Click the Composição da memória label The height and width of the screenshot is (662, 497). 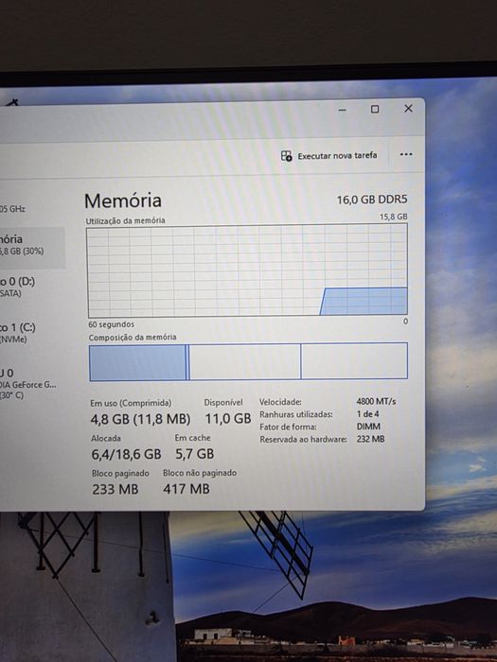133,337
